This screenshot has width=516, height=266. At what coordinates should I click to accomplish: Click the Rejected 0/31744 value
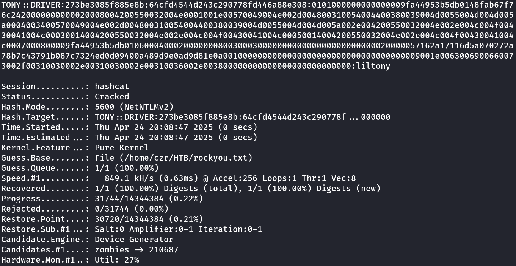pos(132,209)
